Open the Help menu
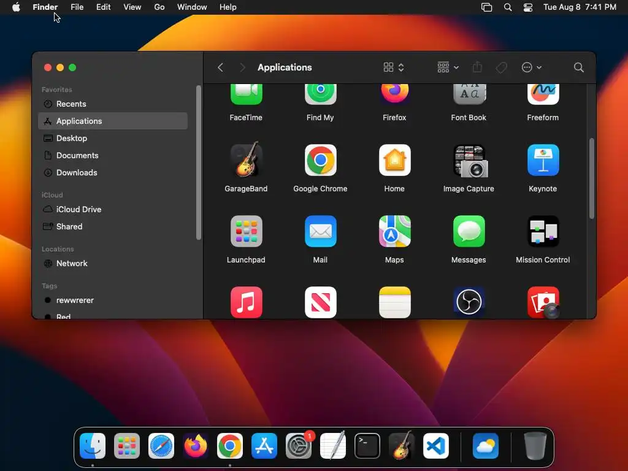This screenshot has height=471, width=628. coord(228,7)
